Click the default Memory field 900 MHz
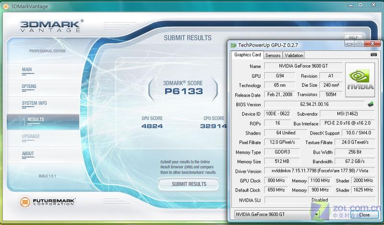This screenshot has height=225, width=384. tap(320, 190)
